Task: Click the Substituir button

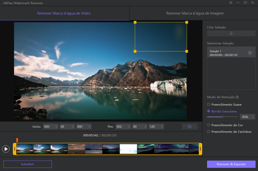Action: tap(27, 164)
